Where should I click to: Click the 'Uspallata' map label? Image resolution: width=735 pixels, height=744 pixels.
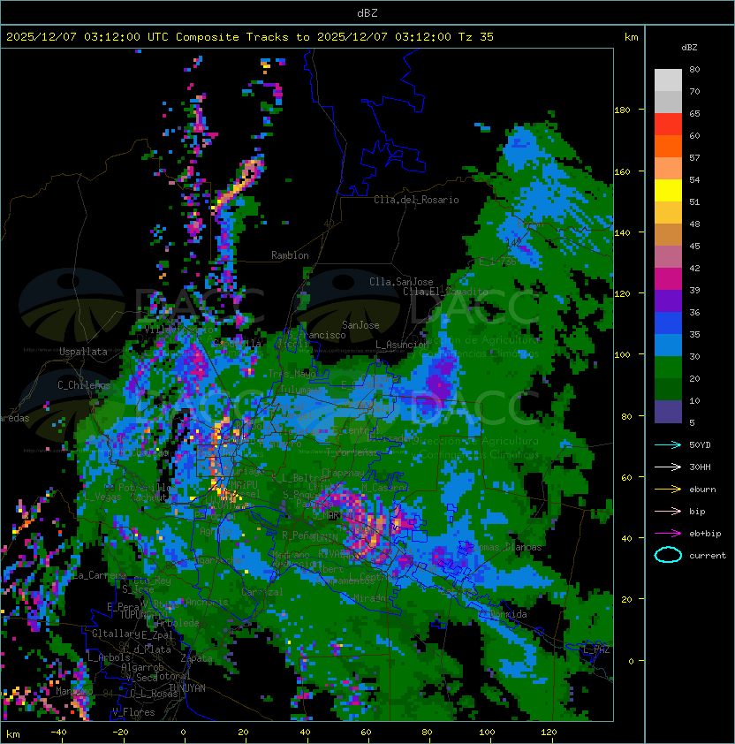pos(83,352)
